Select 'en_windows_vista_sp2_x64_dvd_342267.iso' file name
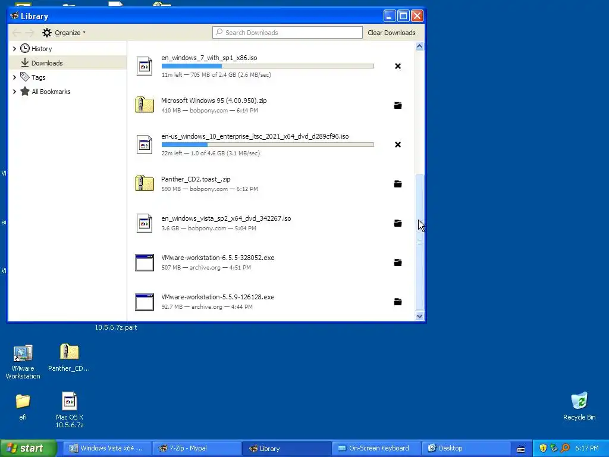Image resolution: width=609 pixels, height=457 pixels. pyautogui.click(x=226, y=218)
